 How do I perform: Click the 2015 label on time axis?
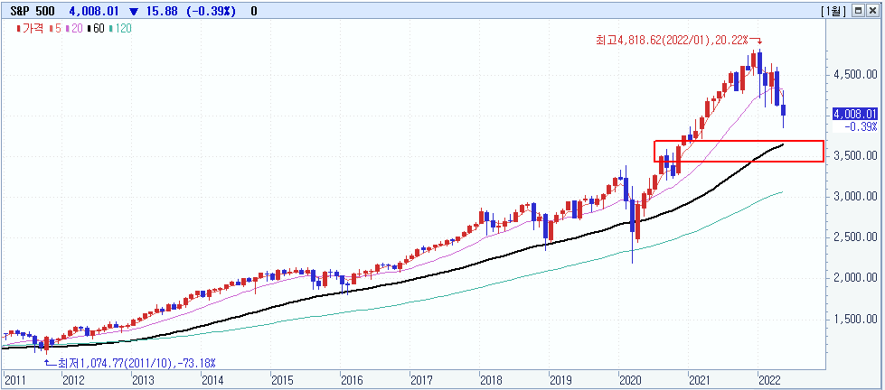coord(283,380)
